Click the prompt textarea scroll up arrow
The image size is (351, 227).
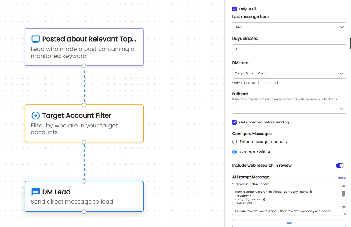[x=344, y=186]
